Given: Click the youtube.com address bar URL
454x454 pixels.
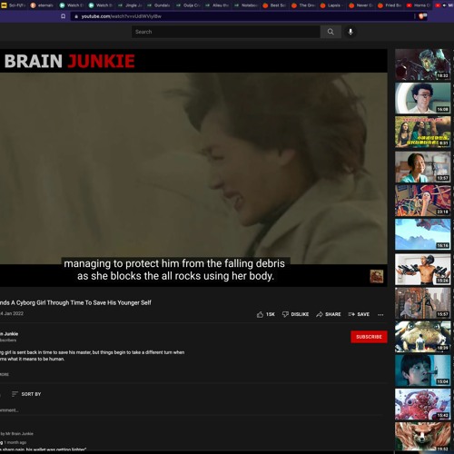Looking at the screenshot, I should pyautogui.click(x=121, y=16).
